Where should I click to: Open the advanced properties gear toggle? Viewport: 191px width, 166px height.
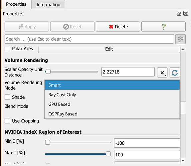[x=180, y=39]
